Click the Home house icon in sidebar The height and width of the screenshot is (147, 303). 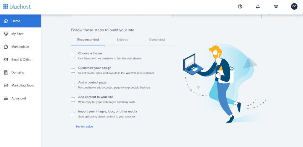pyautogui.click(x=6, y=21)
